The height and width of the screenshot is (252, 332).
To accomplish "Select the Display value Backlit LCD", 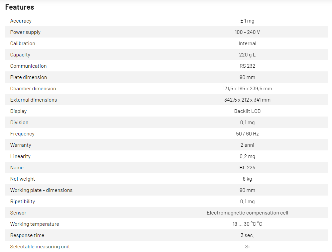I will (x=247, y=111).
